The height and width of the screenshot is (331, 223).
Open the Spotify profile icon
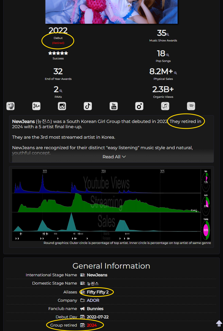(191, 106)
